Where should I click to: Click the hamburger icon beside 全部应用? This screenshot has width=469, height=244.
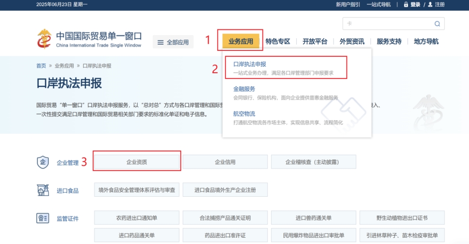click(161, 42)
